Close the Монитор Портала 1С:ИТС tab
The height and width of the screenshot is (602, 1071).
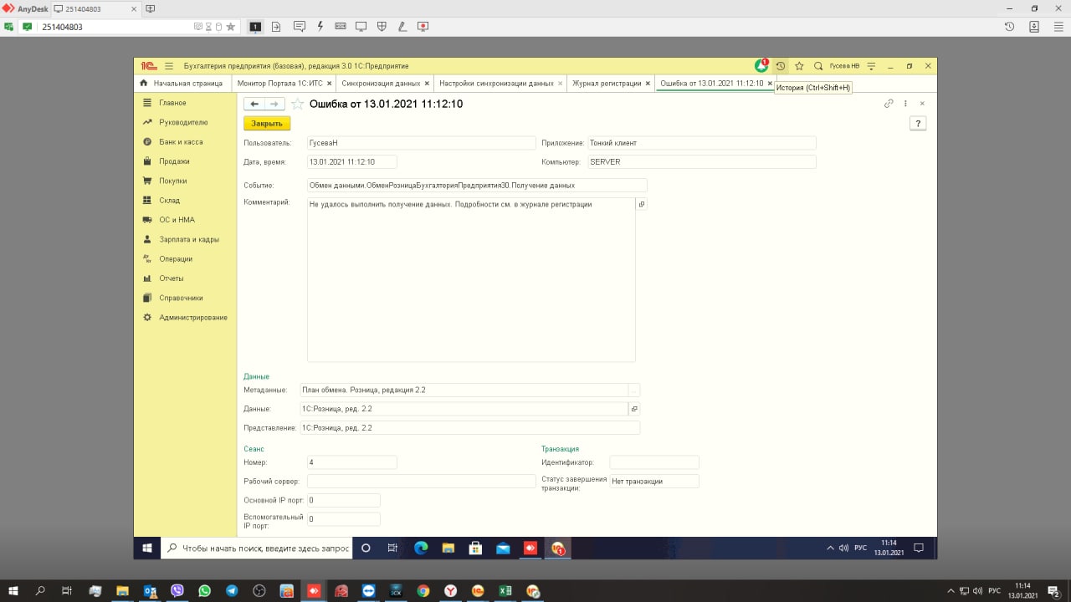point(330,84)
